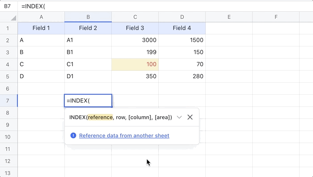
Task: Select column D header
Action: tap(182, 17)
